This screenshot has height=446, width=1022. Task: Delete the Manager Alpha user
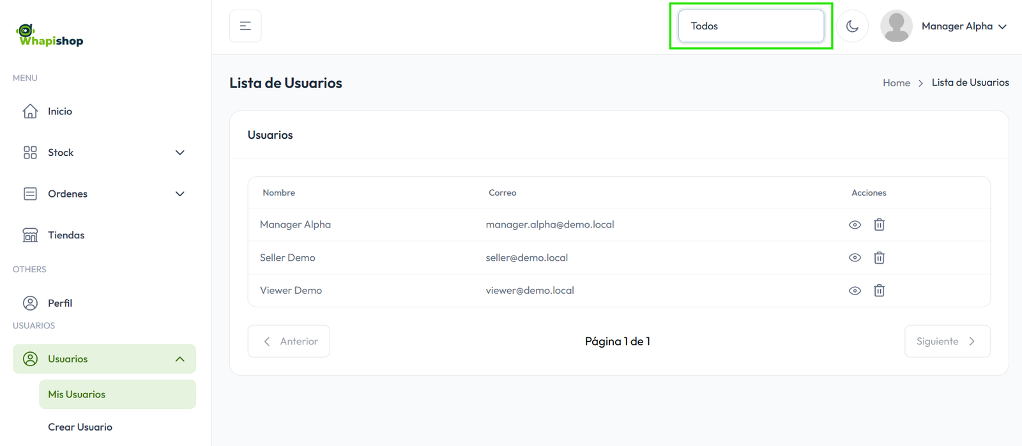click(x=879, y=225)
